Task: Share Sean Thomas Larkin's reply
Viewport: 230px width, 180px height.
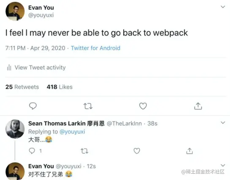Action: point(189,151)
